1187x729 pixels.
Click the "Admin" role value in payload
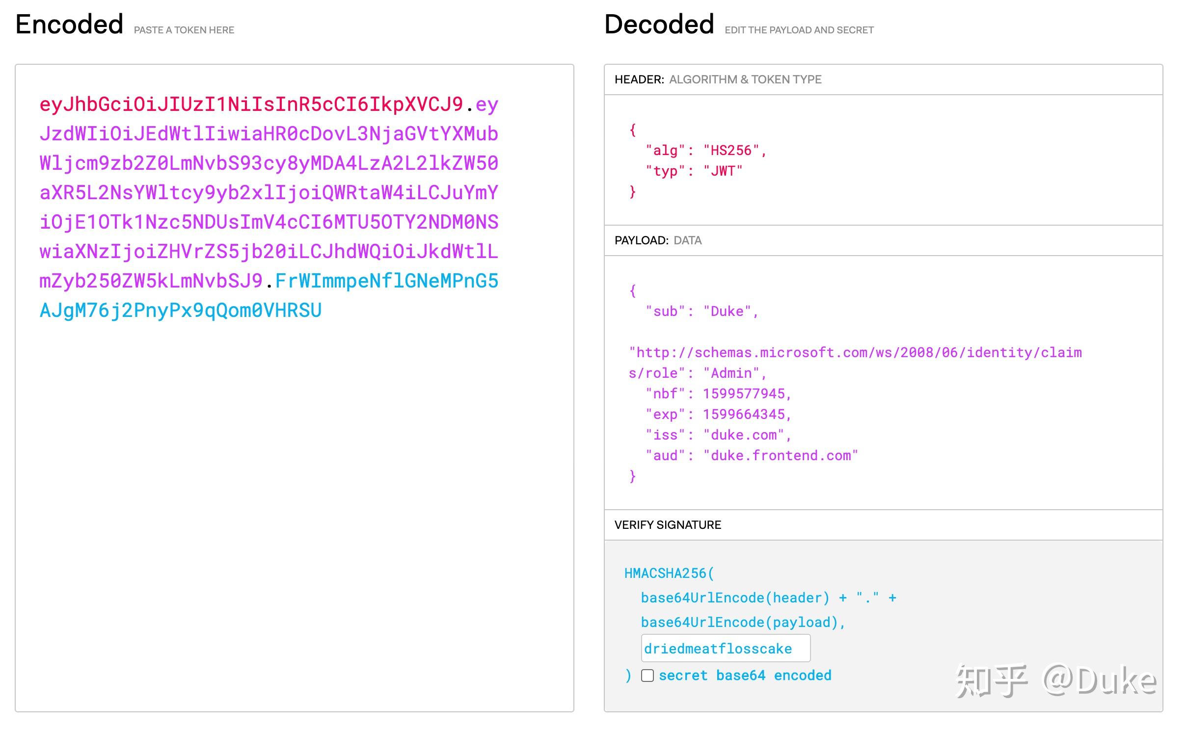coord(731,373)
